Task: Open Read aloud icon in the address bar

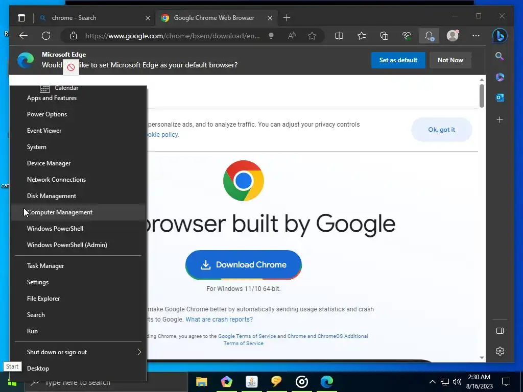Action: tap(292, 36)
